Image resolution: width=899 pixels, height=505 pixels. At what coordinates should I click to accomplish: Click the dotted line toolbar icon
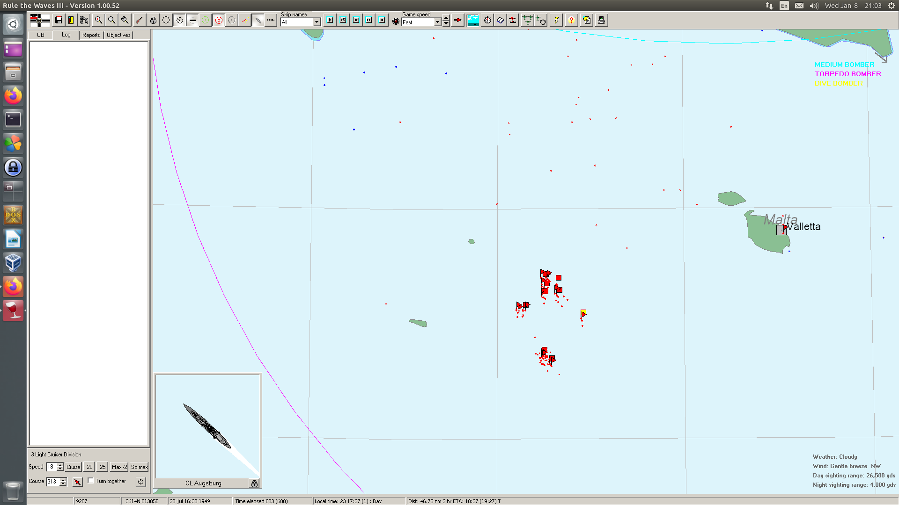point(271,20)
